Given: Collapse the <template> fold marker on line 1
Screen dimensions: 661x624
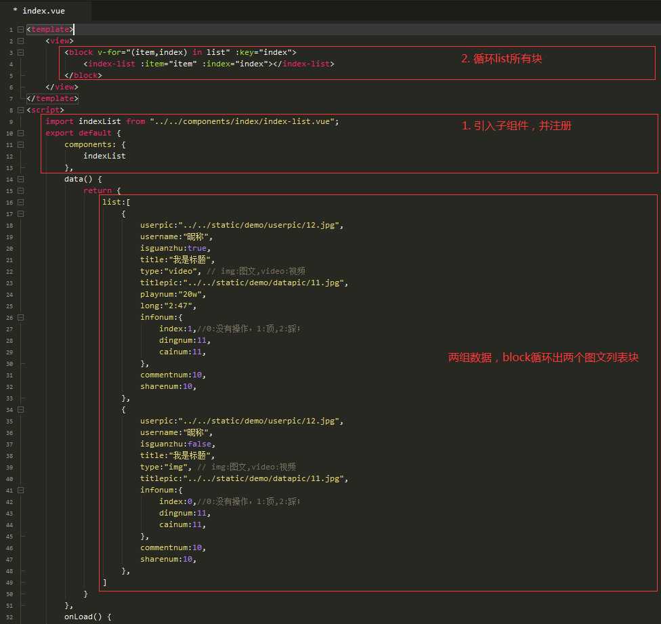Looking at the screenshot, I should point(20,30).
